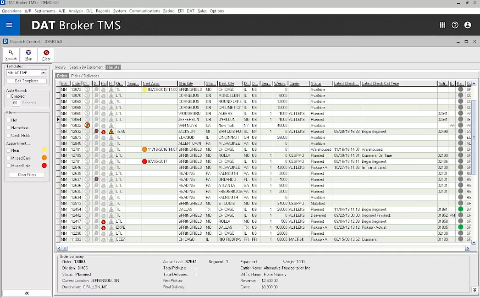The image size is (480, 298).
Task: Click the yellow appointment dot on order 13073
Action: click(144, 89)
